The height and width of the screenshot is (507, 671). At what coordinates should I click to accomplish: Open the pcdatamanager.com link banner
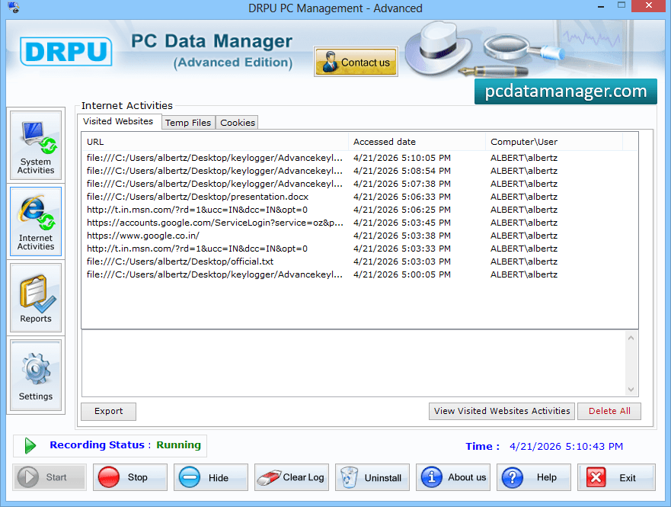click(x=566, y=91)
